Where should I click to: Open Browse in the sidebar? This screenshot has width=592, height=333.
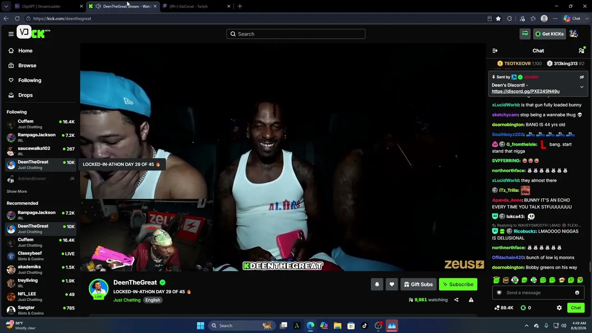pyautogui.click(x=23, y=66)
